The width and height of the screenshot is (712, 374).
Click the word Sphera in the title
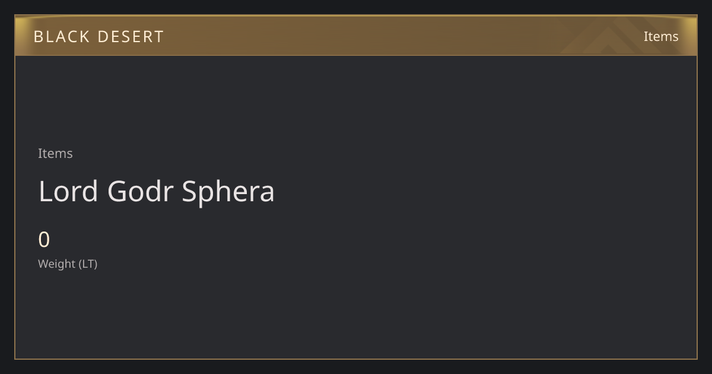(228, 191)
